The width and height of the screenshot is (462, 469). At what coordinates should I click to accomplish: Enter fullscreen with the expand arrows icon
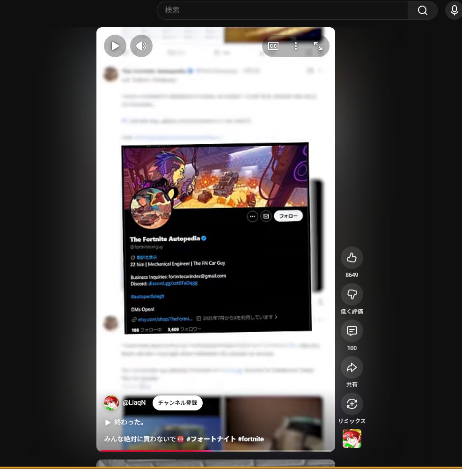318,46
